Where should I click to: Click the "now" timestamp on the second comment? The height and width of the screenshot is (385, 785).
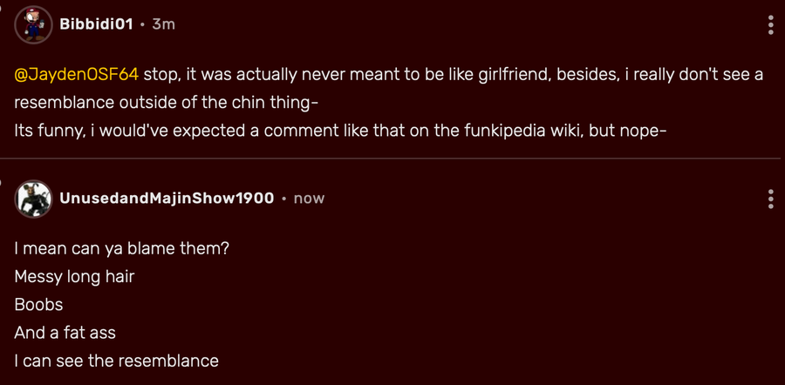pyautogui.click(x=309, y=199)
